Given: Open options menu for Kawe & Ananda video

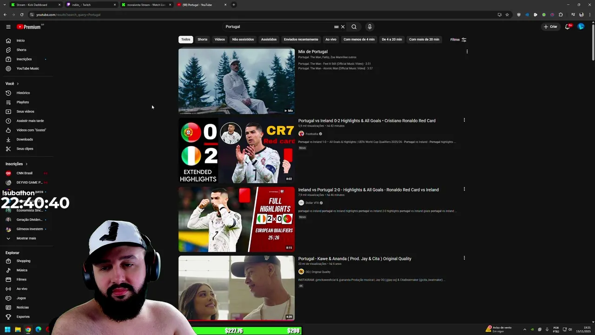Looking at the screenshot, I should tap(464, 258).
